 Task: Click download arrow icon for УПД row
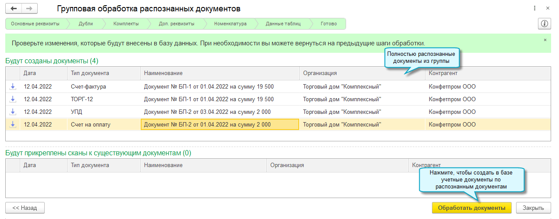pos(13,112)
